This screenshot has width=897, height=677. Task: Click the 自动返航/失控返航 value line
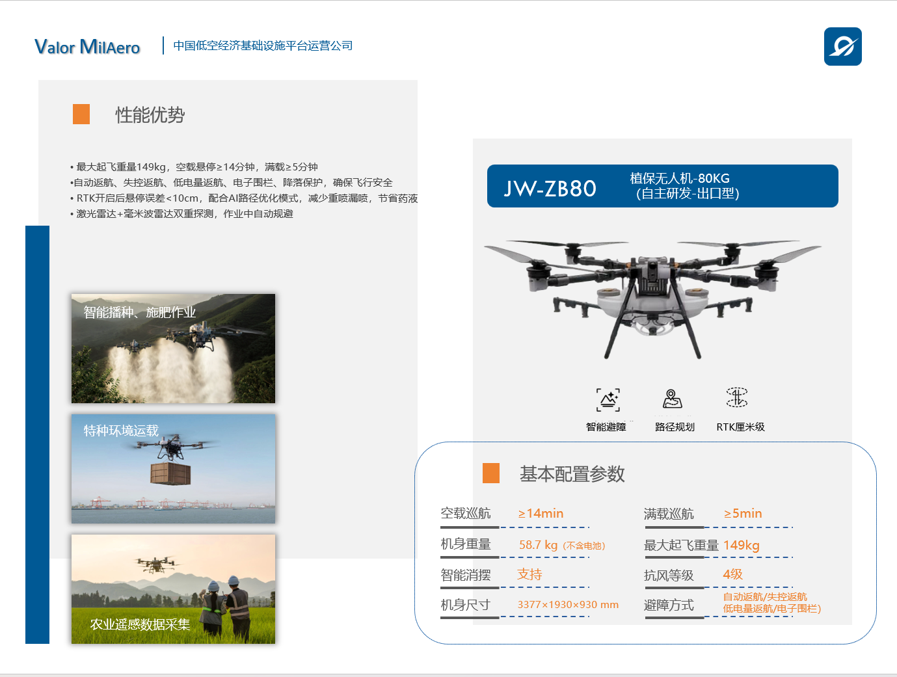(765, 597)
